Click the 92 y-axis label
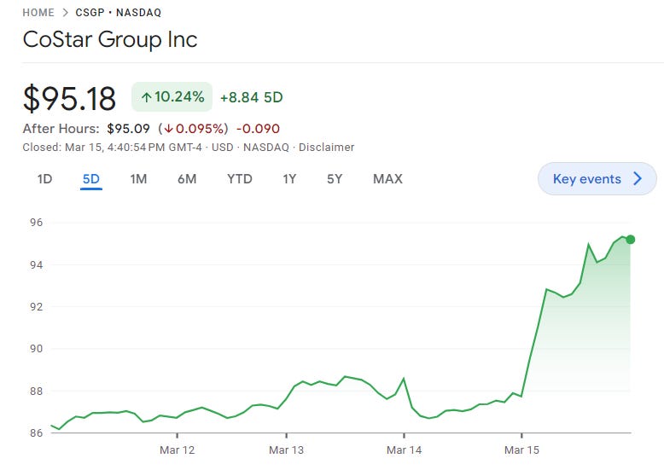 (x=37, y=306)
